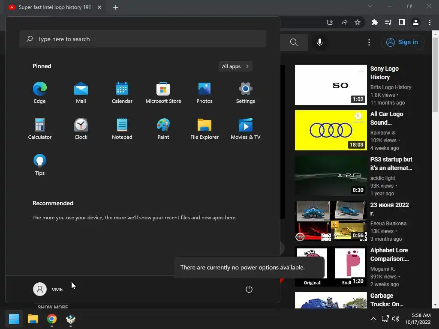Launch the Clock app
Screen dimensions: 439x329
(x=81, y=129)
